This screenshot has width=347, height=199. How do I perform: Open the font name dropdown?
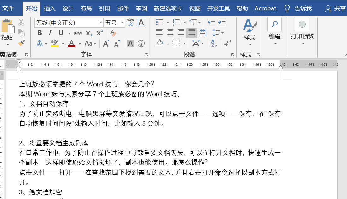click(x=100, y=23)
